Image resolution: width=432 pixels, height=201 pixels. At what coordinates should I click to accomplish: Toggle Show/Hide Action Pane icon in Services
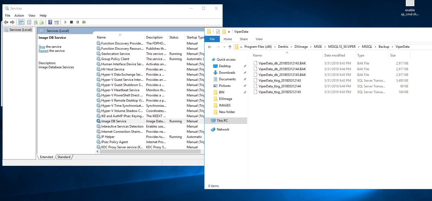57,22
